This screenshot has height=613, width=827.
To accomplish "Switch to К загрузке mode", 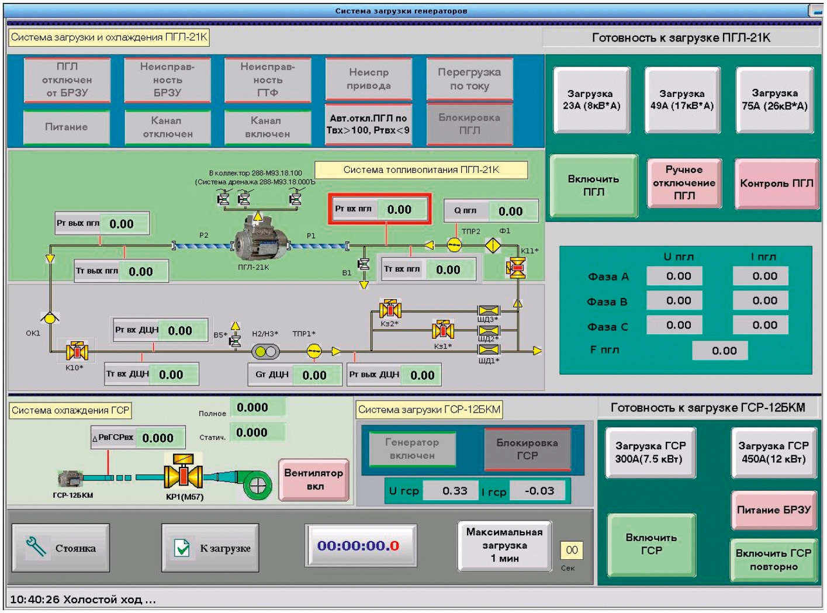I will click(210, 548).
